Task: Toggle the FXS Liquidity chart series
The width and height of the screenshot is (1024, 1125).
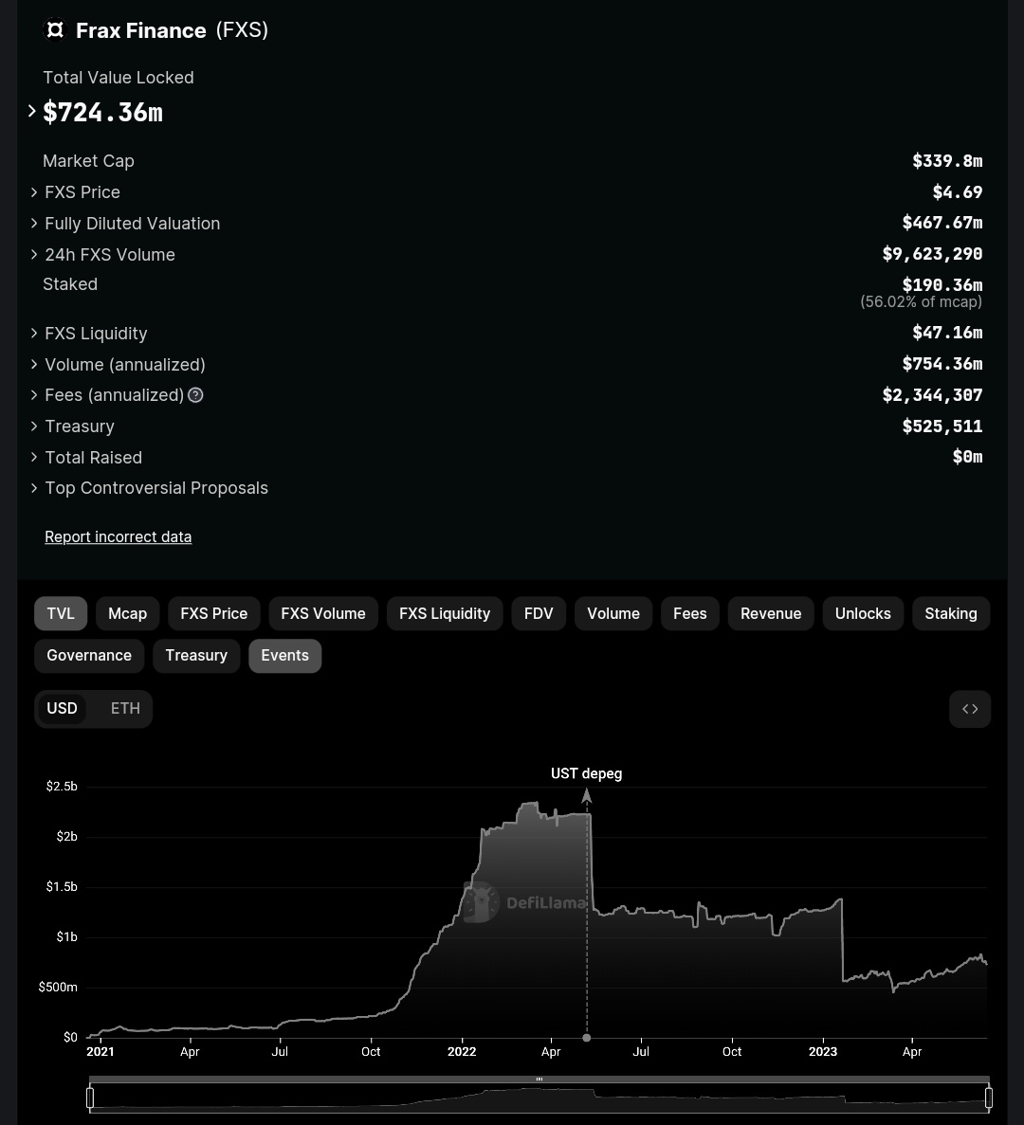Action: coord(444,613)
